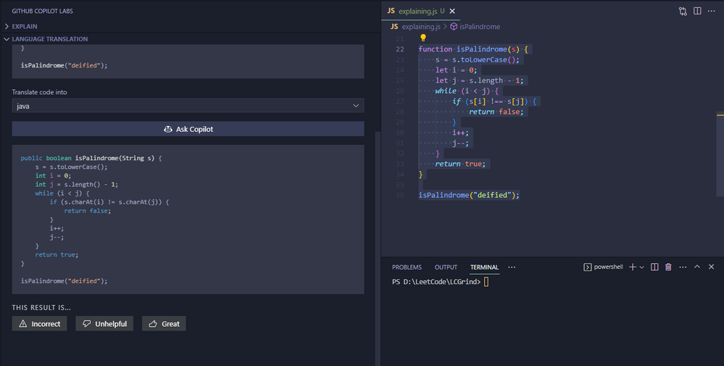Close the explaining.js tab

[452, 11]
